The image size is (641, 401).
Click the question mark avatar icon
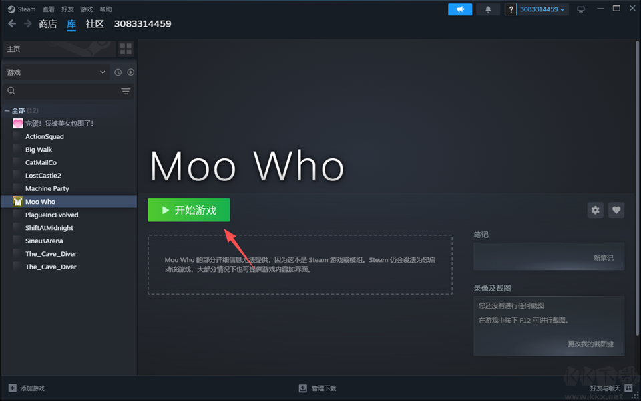point(511,9)
